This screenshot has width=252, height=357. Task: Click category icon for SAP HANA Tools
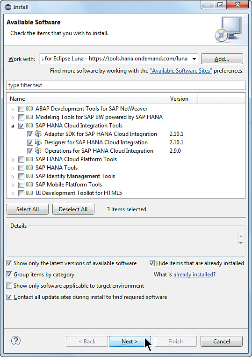29,168
